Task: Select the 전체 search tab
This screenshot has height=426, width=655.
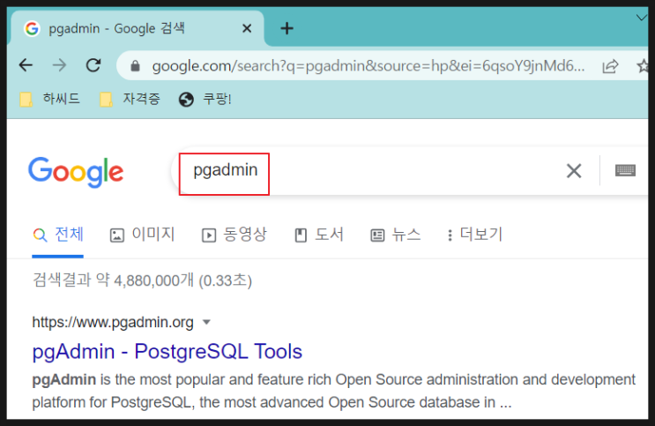Action: click(58, 234)
